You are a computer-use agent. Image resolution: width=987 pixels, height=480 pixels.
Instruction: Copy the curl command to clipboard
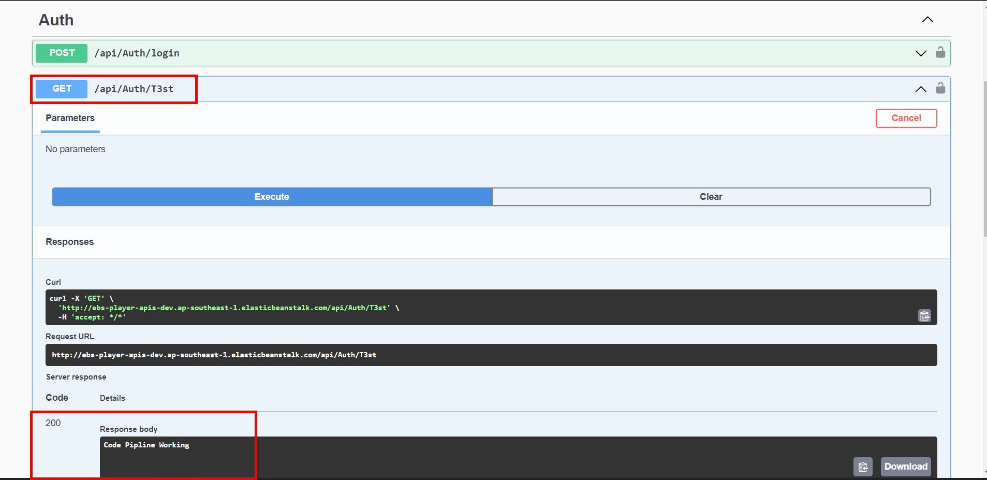point(924,315)
